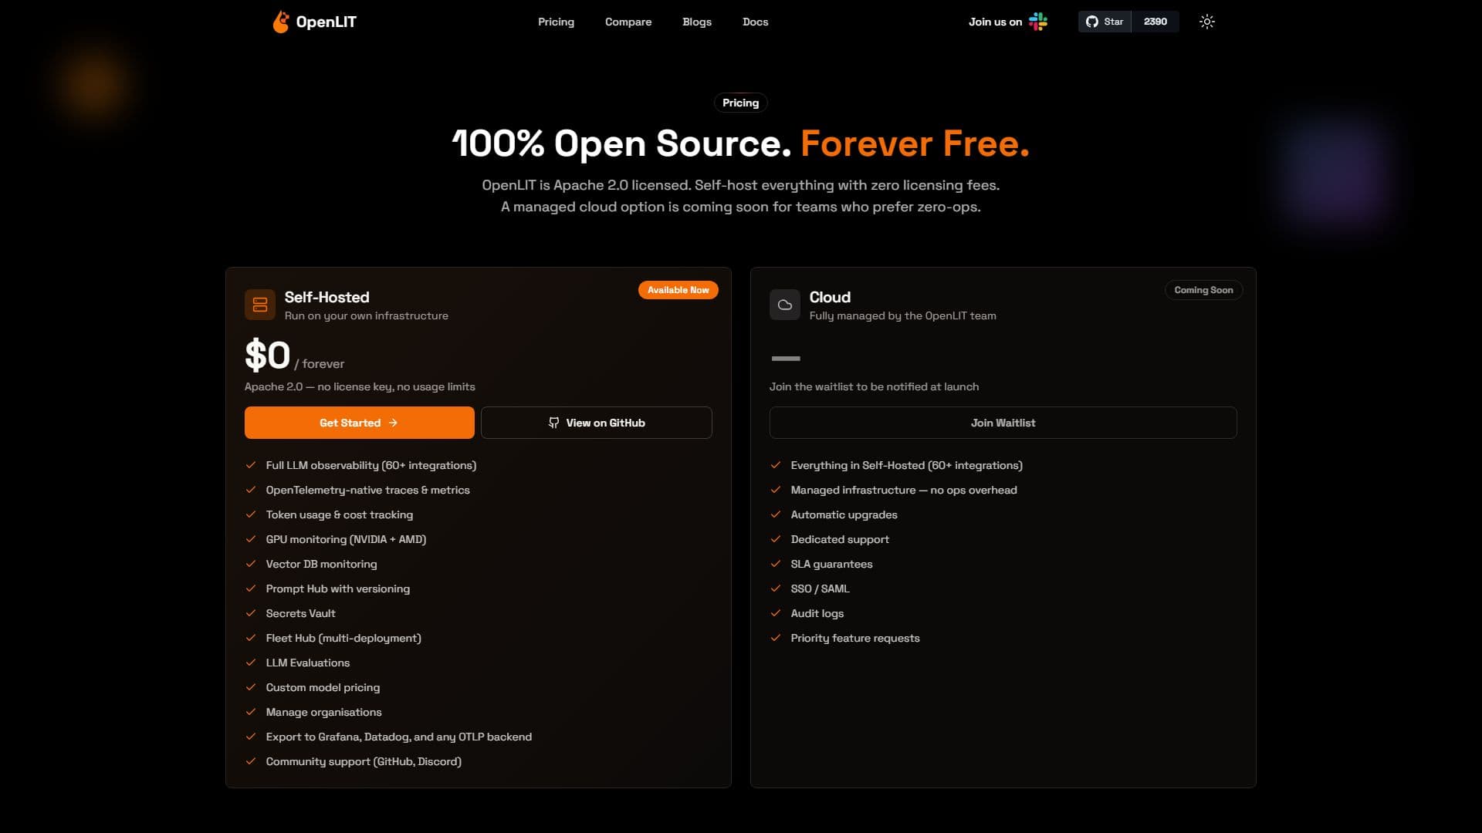Click the Cloud plan title
Viewport: 1482px width, 833px height.
tap(830, 297)
